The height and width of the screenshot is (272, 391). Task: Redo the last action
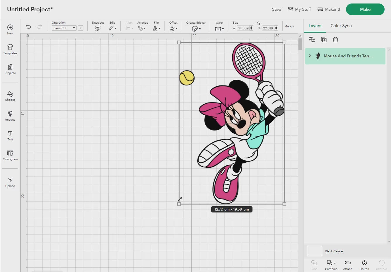pyautogui.click(x=39, y=27)
